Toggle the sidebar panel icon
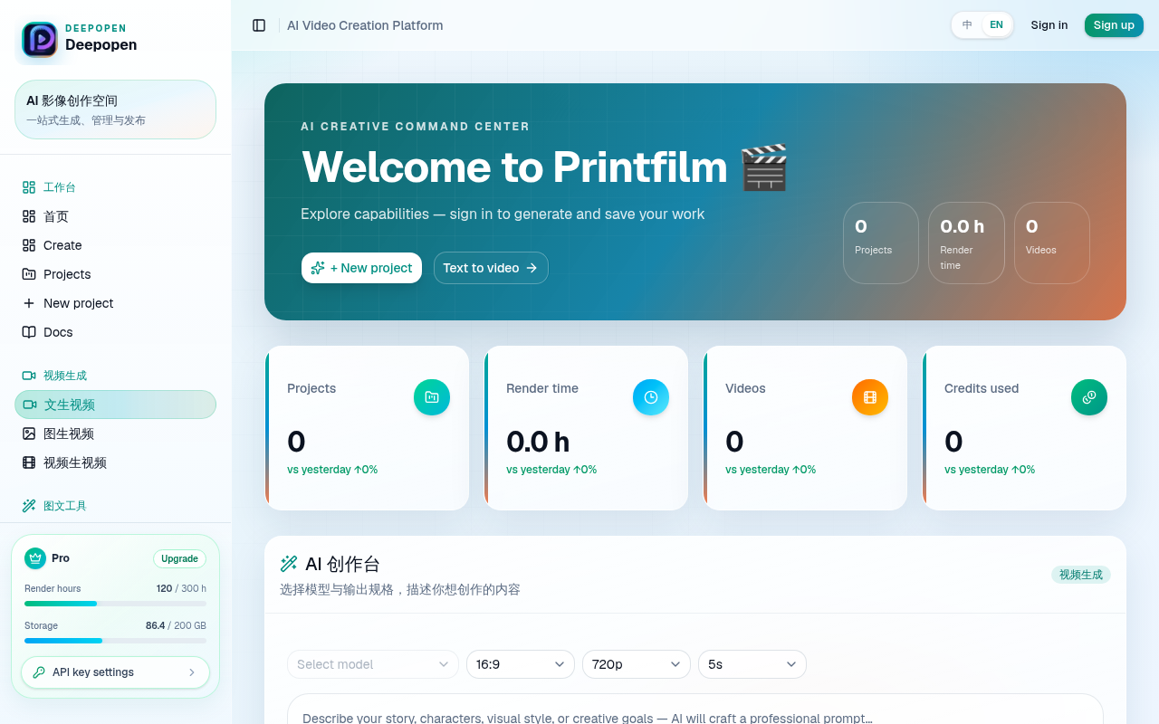Image resolution: width=1159 pixels, height=724 pixels. (259, 25)
